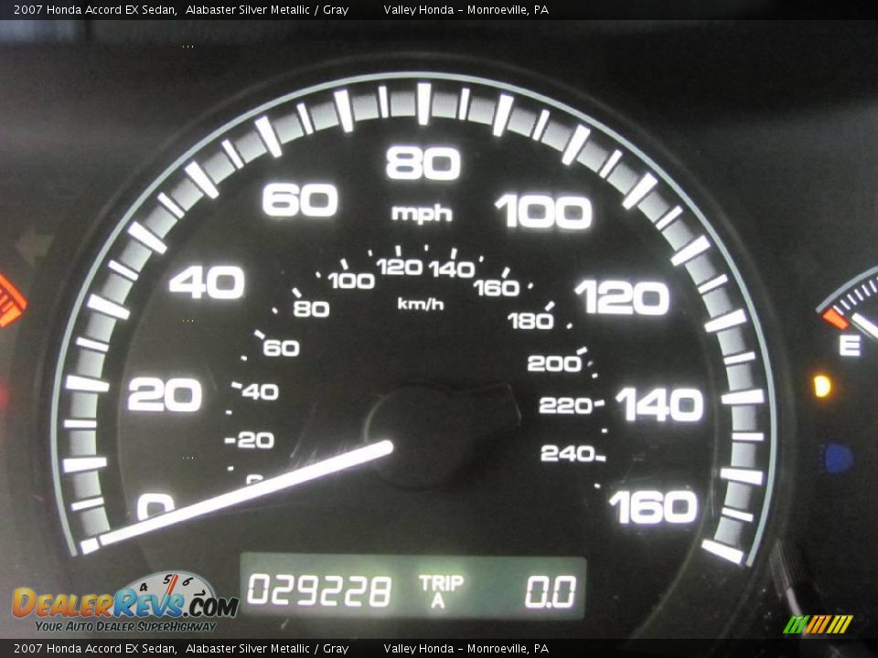This screenshot has height=658, width=878.
Task: Click the 140 km/h marking
Action: (x=453, y=269)
